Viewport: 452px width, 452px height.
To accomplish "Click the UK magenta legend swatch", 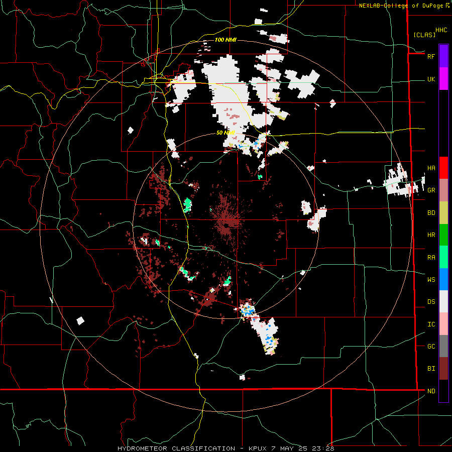I will click(x=443, y=79).
